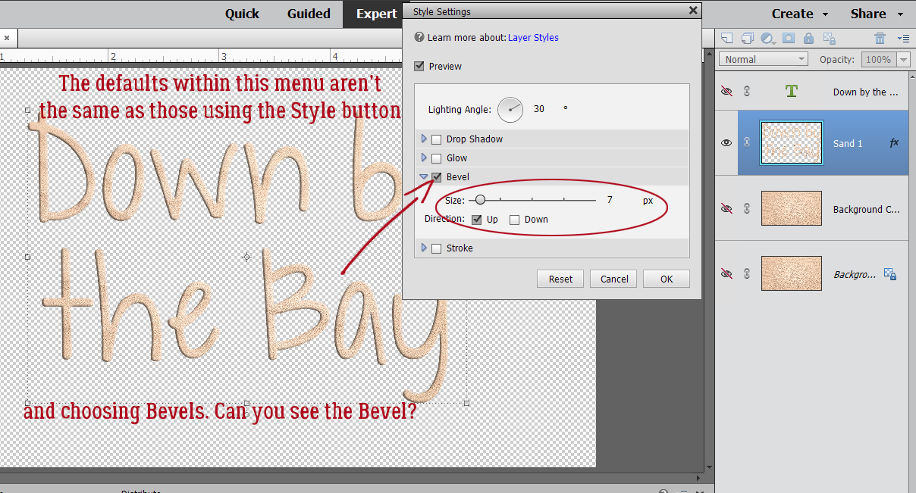Click the Down by the ... layer name
This screenshot has height=493, width=916.
(866, 92)
